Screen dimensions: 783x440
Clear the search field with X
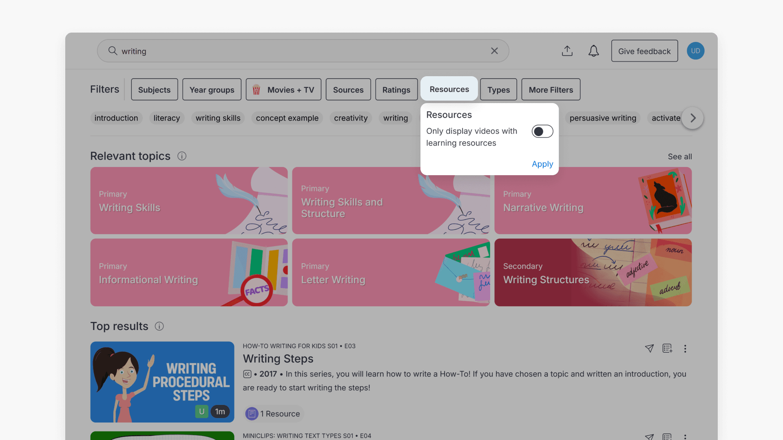point(494,51)
